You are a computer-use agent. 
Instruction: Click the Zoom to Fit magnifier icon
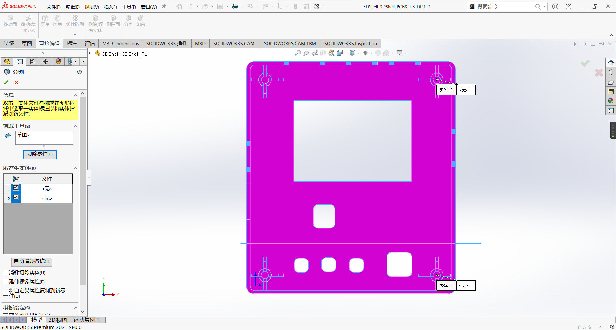[298, 53]
